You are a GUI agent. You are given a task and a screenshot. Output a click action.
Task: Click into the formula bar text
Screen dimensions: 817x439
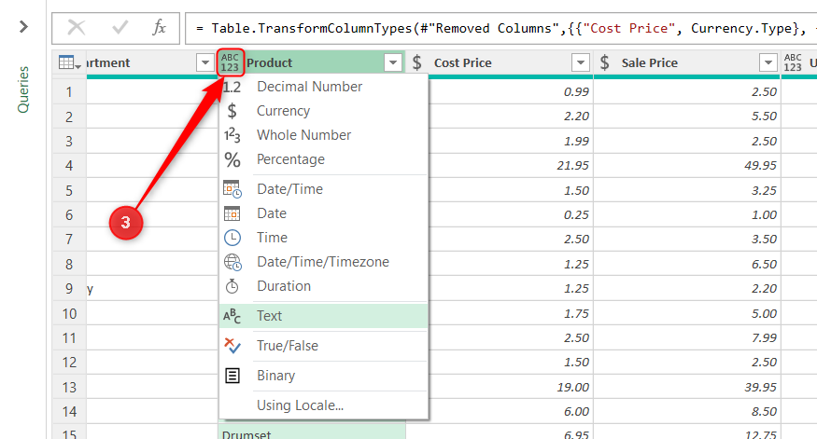pos(500,28)
